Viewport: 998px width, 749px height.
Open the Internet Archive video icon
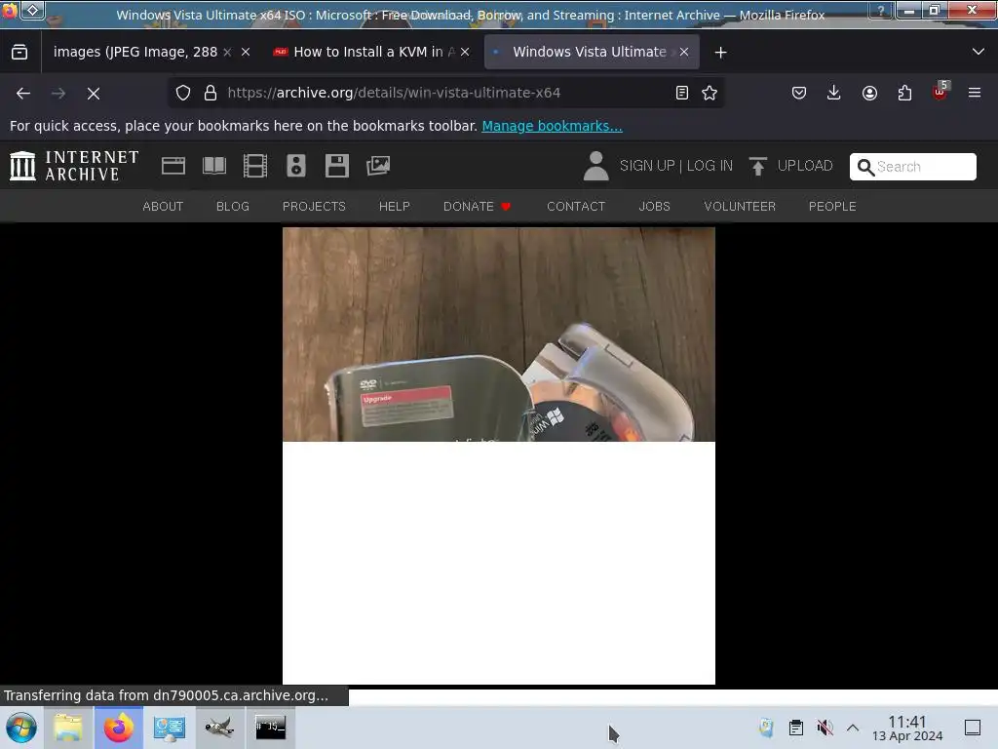coord(255,166)
